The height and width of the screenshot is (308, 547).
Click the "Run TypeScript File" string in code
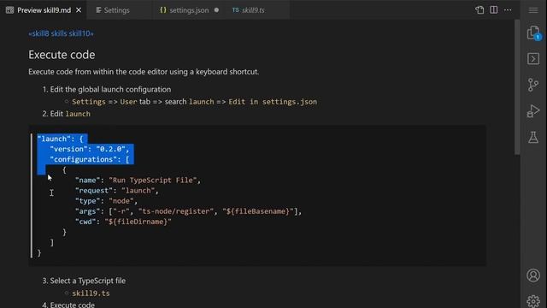(153, 181)
